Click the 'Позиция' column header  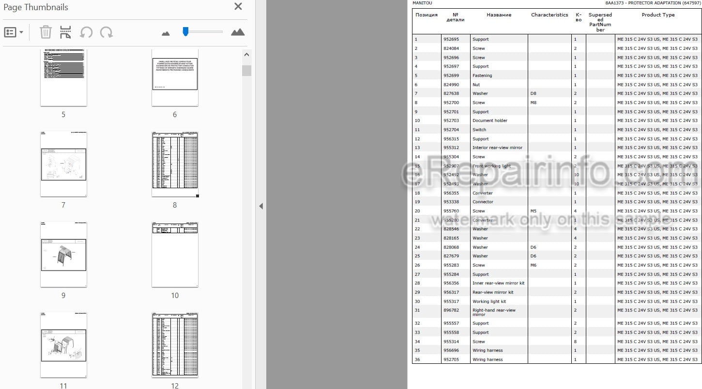[x=427, y=15]
